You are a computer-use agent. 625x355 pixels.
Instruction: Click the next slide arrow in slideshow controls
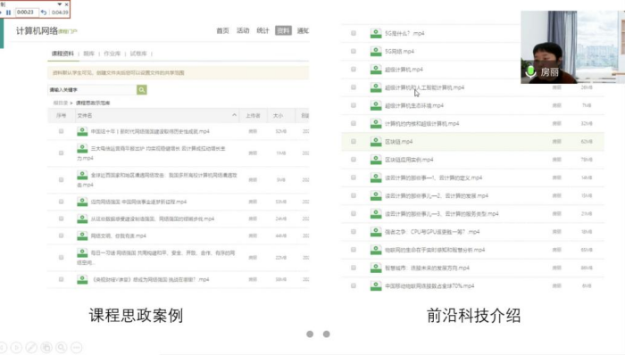[16, 348]
